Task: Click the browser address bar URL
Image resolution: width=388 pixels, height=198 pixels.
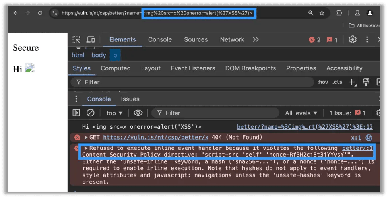Action: 157,13
